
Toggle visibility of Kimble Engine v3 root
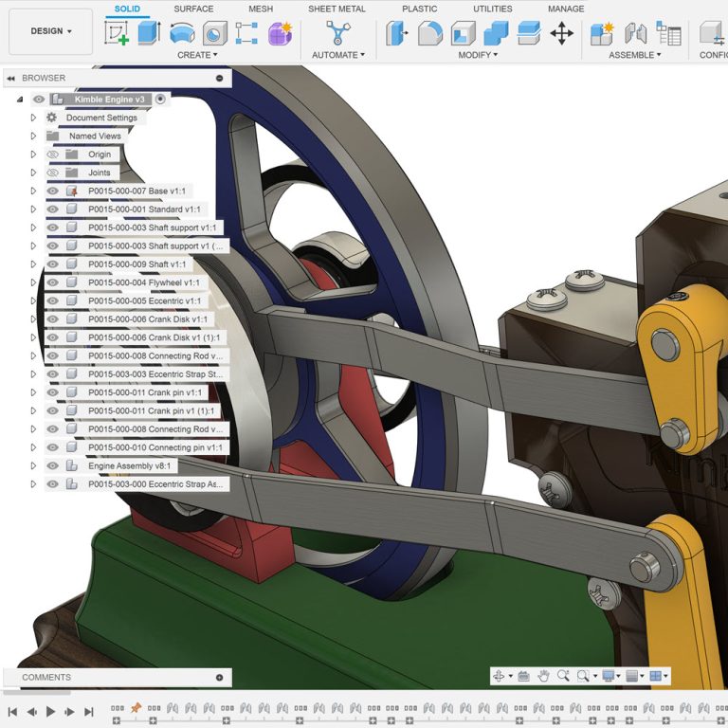pyautogui.click(x=39, y=99)
